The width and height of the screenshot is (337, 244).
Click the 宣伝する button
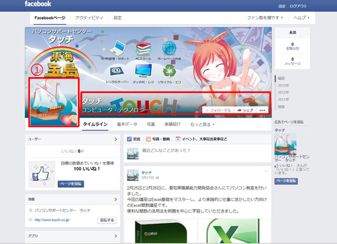click(x=107, y=220)
